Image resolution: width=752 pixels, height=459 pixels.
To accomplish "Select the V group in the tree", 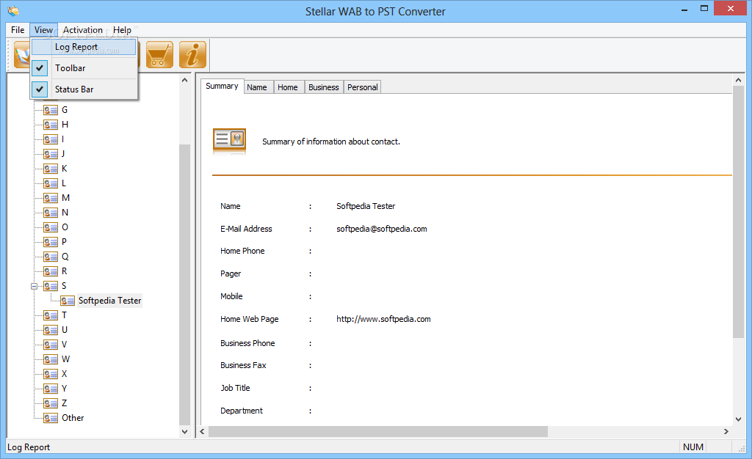I will [x=65, y=345].
